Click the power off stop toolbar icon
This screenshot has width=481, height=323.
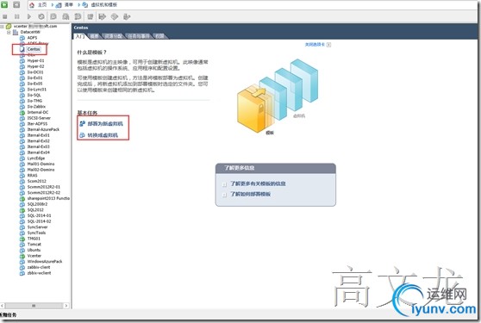tap(4, 16)
